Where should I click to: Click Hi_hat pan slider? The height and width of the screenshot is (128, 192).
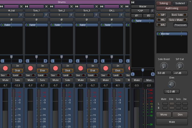(x=12, y=59)
